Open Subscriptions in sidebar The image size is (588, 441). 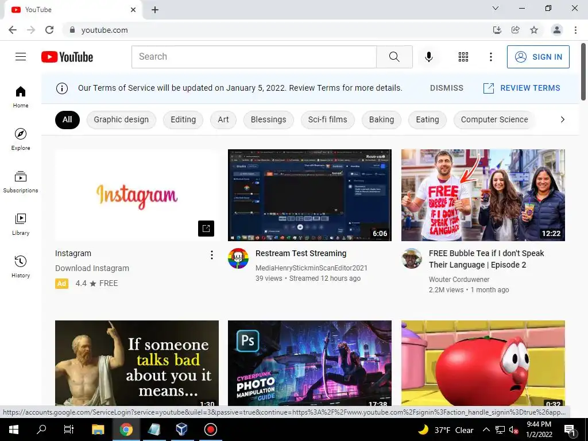(21, 182)
